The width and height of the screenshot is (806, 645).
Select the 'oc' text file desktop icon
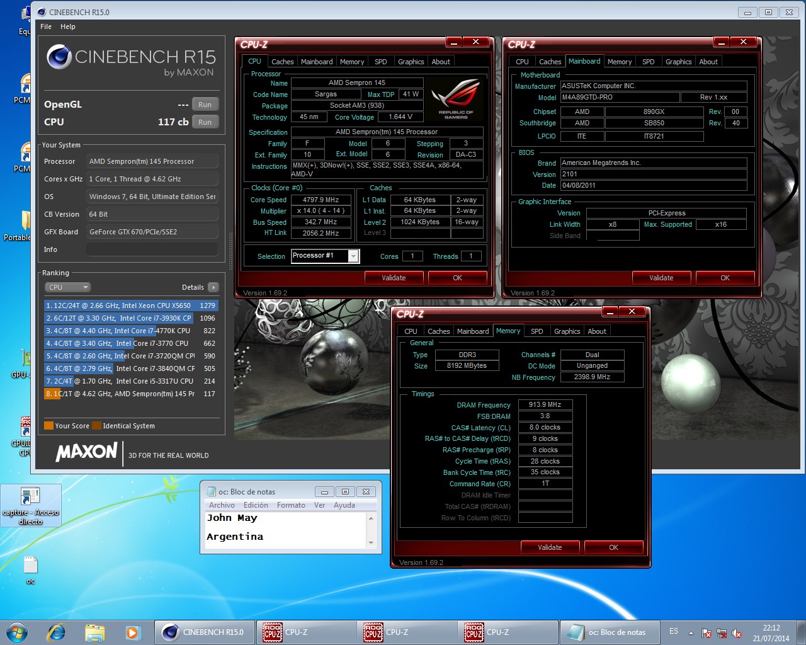point(30,570)
